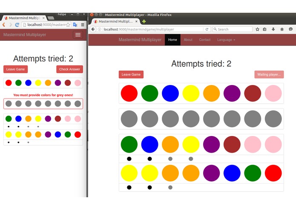Pick large pink circle in Firefox palette
This screenshot has height=210, width=296.
click(273, 93)
